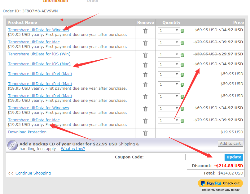Click the Total value $414.62 USD

point(230,173)
